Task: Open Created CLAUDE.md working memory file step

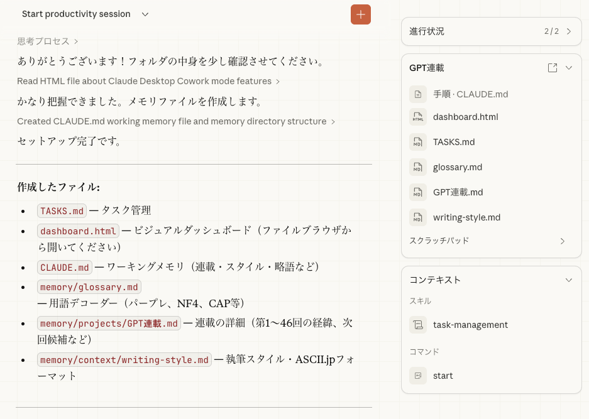Action: pyautogui.click(x=176, y=122)
